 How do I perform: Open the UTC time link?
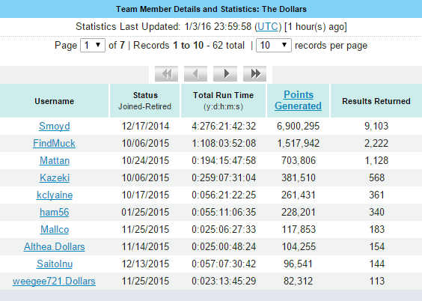pyautogui.click(x=268, y=27)
